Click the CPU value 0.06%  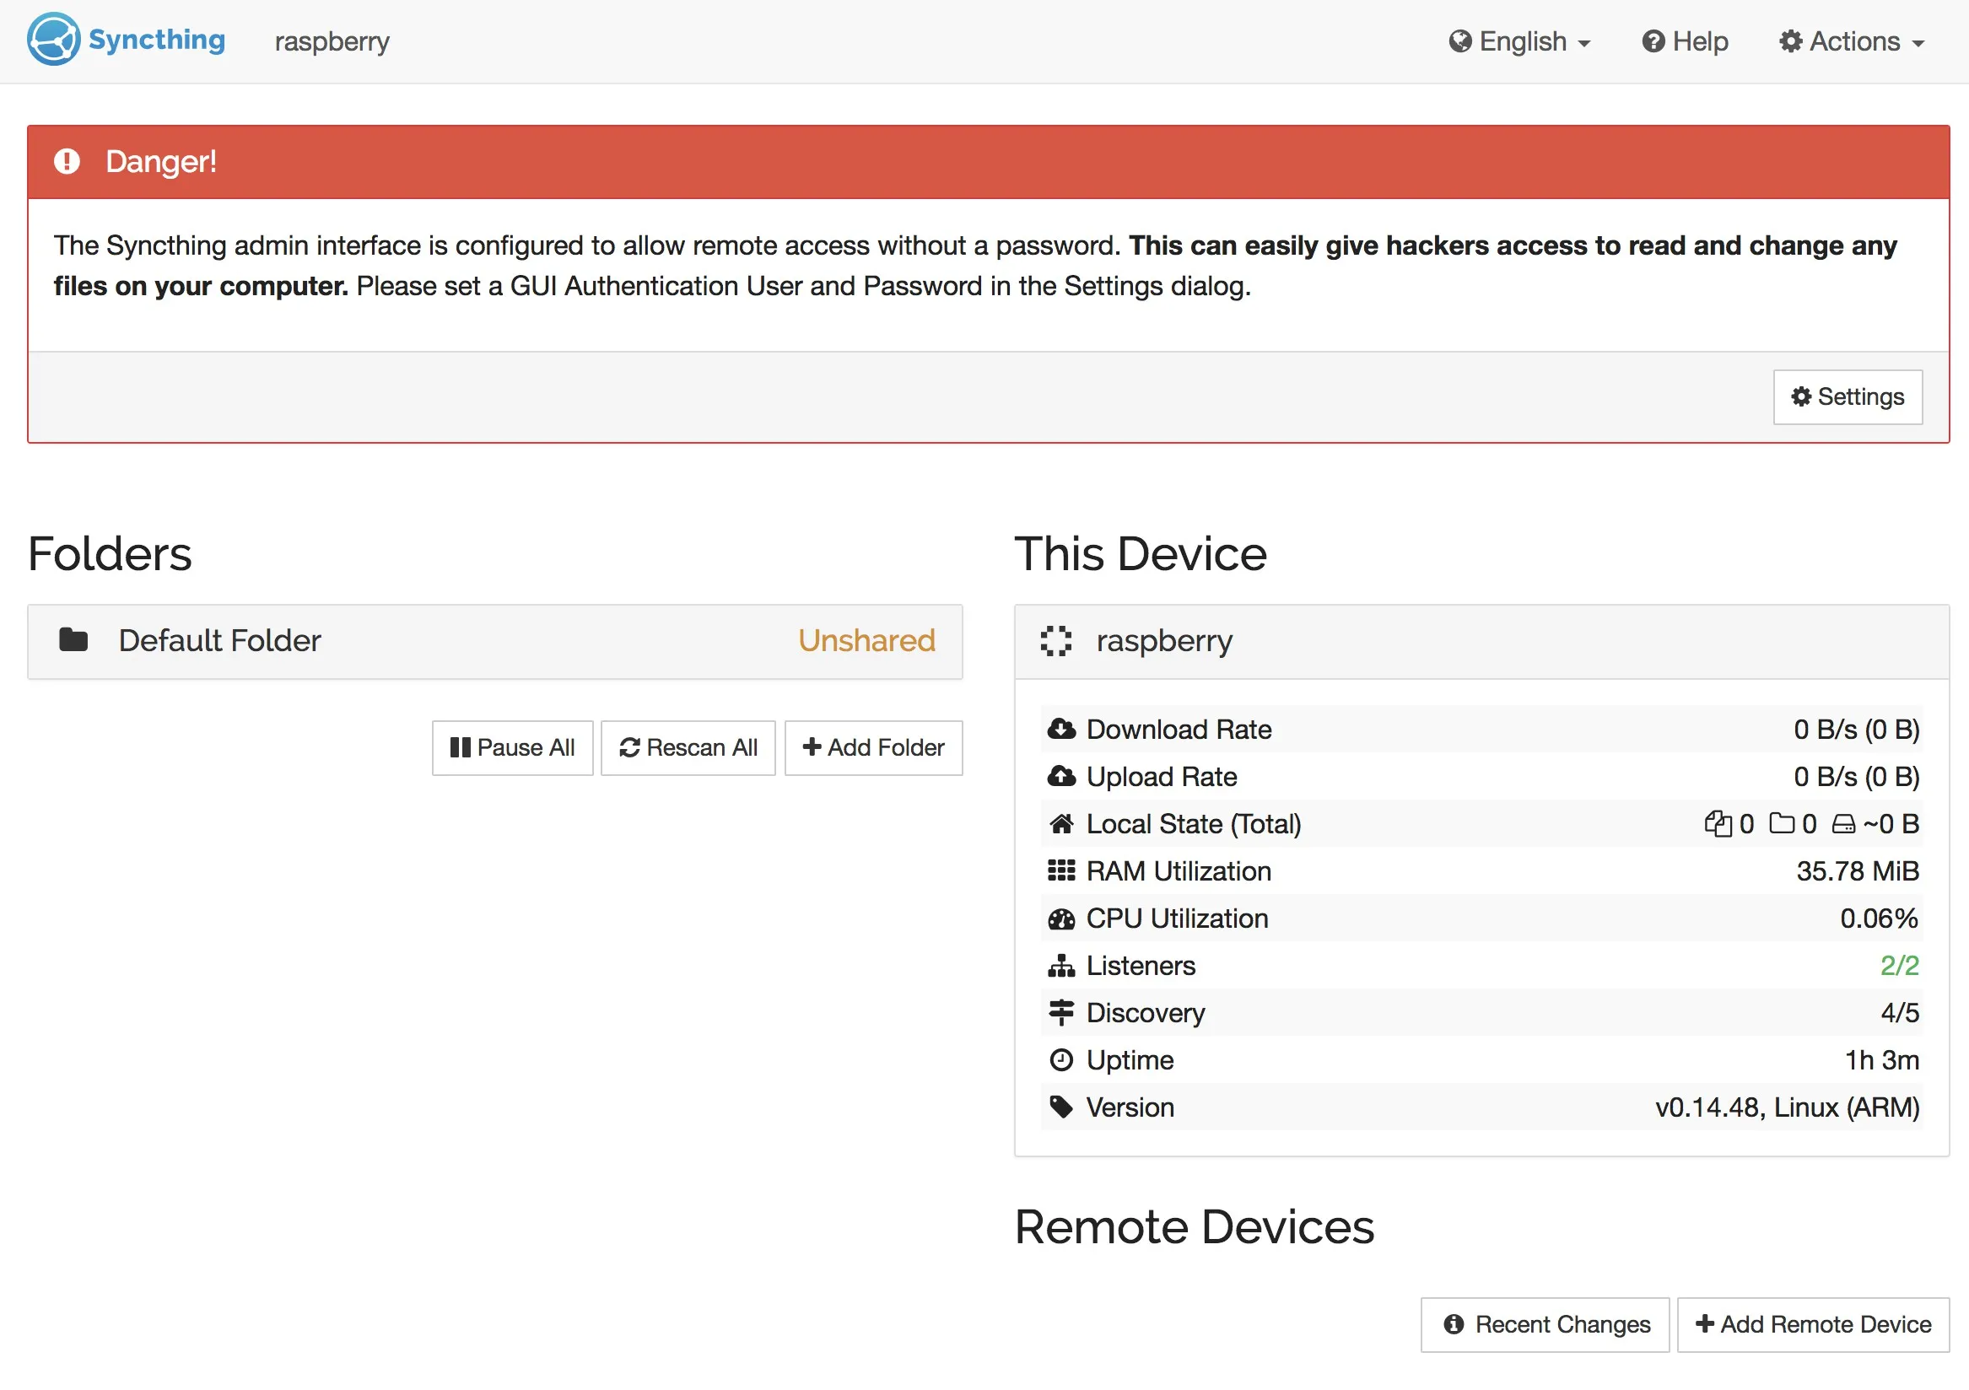[x=1879, y=919]
